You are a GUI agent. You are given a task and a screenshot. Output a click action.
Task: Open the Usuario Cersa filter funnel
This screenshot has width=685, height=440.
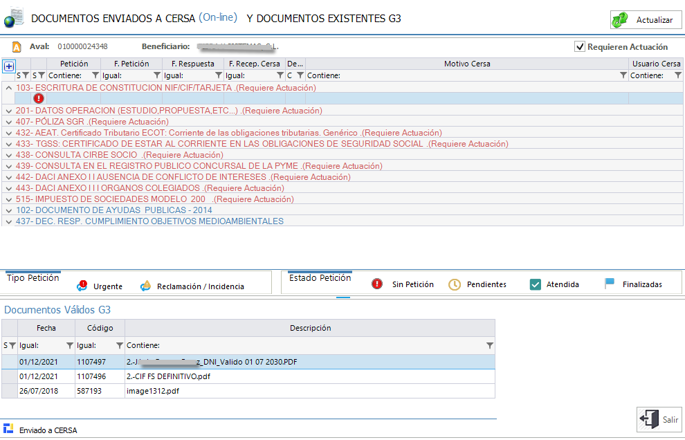[677, 75]
